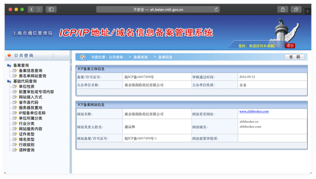Select IP报备单位名称 tree entry
The height and width of the screenshot is (179, 316).
click(x=32, y=113)
